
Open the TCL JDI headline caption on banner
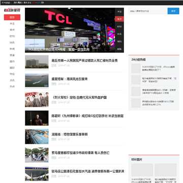tap(58, 49)
